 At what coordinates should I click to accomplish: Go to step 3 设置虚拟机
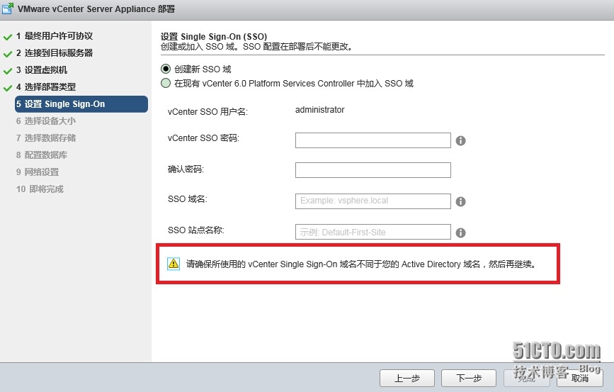coord(42,70)
